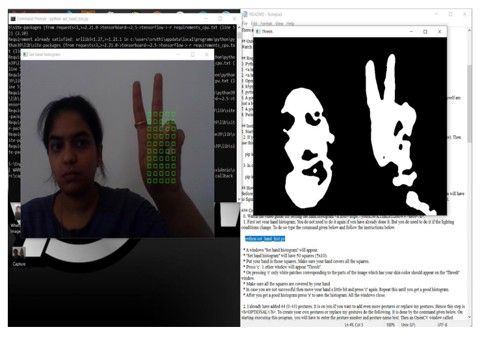Viewport: 484px width, 338px height.
Task: Maximize the Set hand histogram window
Action: click(x=193, y=55)
